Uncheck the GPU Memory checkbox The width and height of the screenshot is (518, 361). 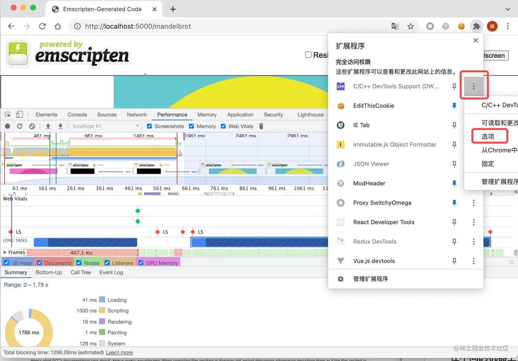(x=141, y=263)
